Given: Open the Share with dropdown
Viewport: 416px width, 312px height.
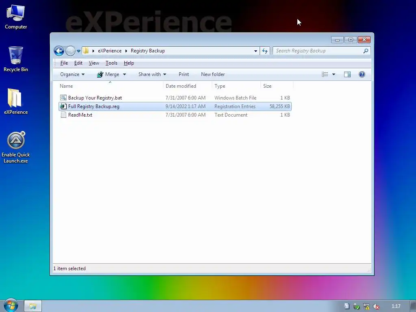Looking at the screenshot, I should point(152,74).
